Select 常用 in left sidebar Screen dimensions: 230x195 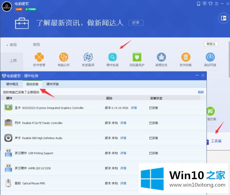point(13,45)
